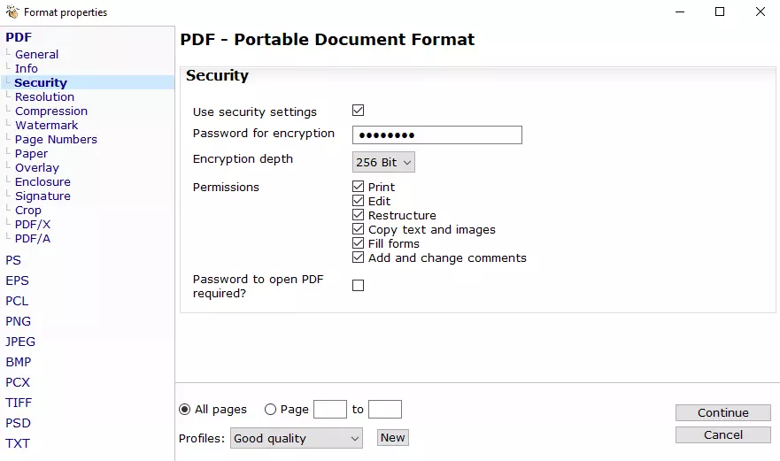The width and height of the screenshot is (780, 461).
Task: Uncheck the Print permission checkbox
Action: [x=359, y=187]
